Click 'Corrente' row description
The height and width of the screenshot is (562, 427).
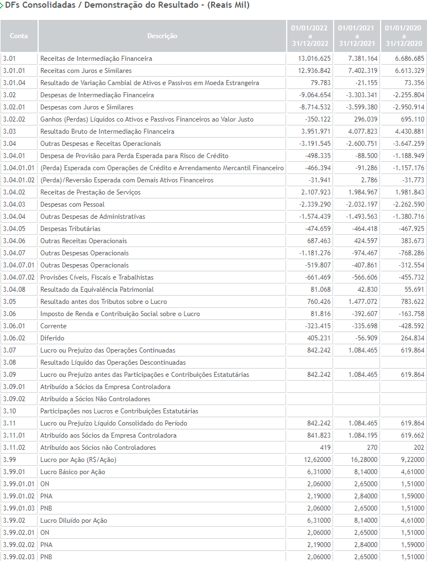54,327
